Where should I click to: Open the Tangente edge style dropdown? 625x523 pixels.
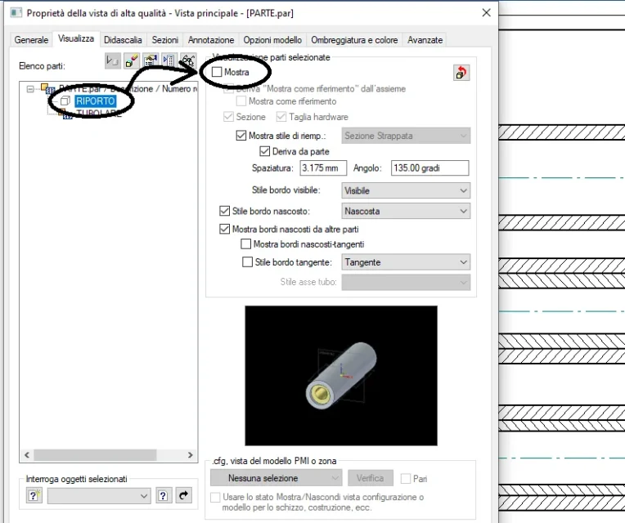pos(406,261)
